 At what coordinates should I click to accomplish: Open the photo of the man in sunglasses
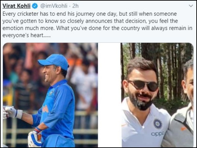click(x=157, y=95)
